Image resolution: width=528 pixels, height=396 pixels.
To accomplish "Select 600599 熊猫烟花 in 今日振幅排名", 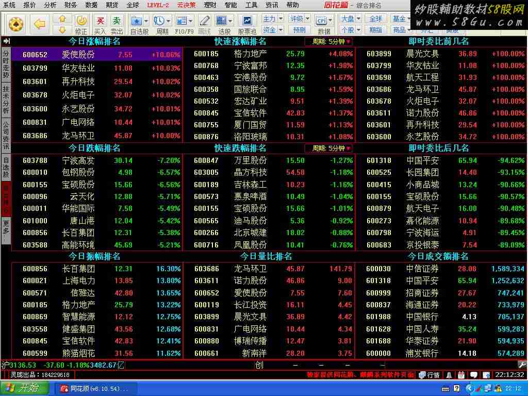I will coord(97,353).
